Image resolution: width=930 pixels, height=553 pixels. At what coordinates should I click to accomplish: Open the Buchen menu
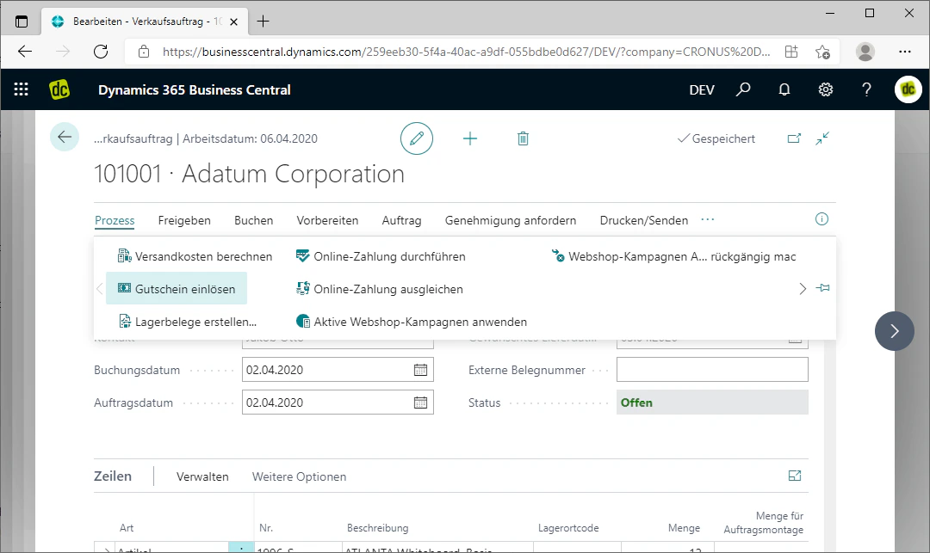pos(254,220)
